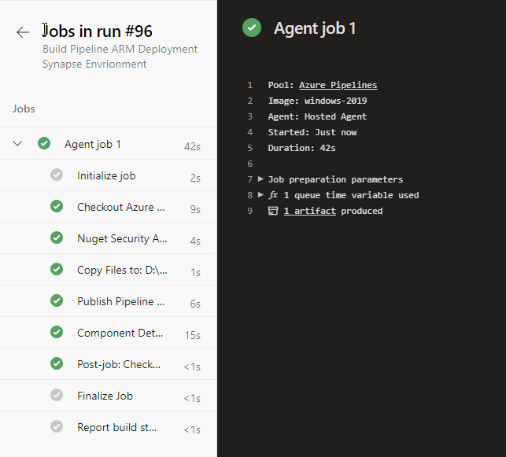Click the large green check in the log header
The image size is (506, 457).
[x=252, y=28]
